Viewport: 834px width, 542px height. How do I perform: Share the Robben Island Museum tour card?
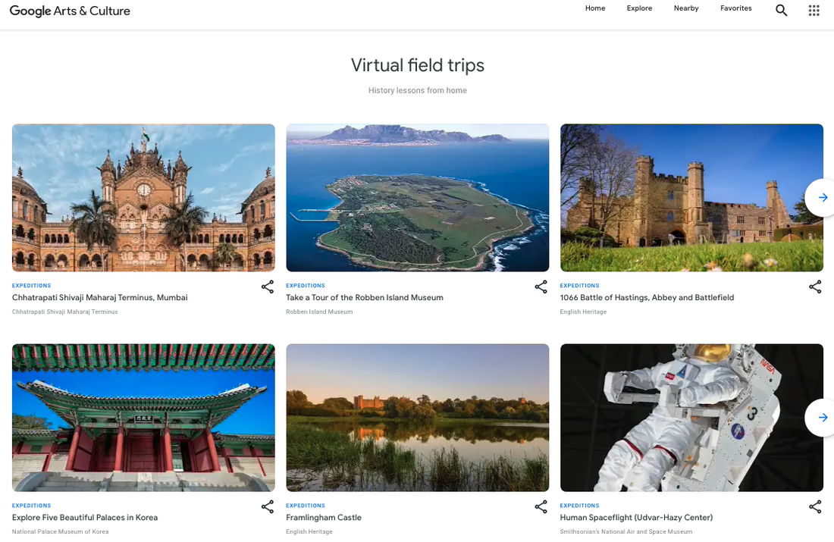click(x=541, y=287)
